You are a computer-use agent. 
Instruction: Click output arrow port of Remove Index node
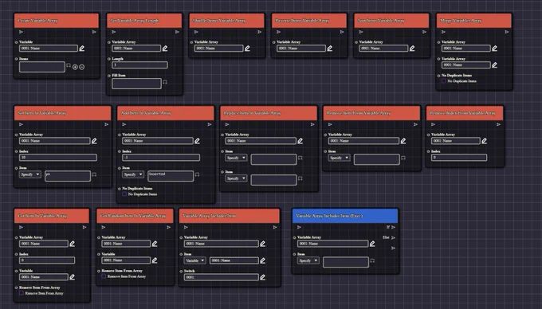(x=498, y=124)
